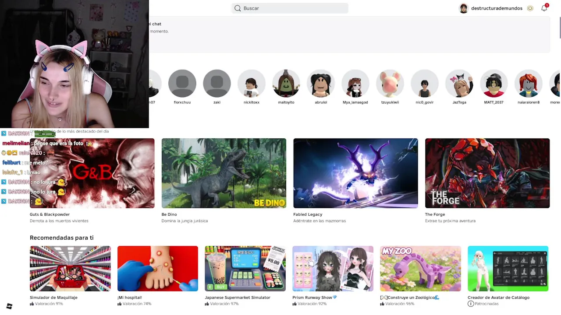
Task: Open ¡Mi hospital! game thumbnail
Action: [158, 269]
